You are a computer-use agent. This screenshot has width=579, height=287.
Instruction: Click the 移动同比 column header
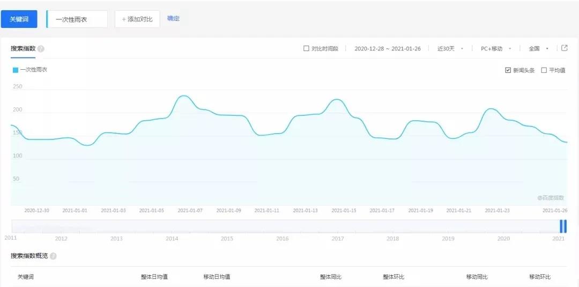coord(477,277)
